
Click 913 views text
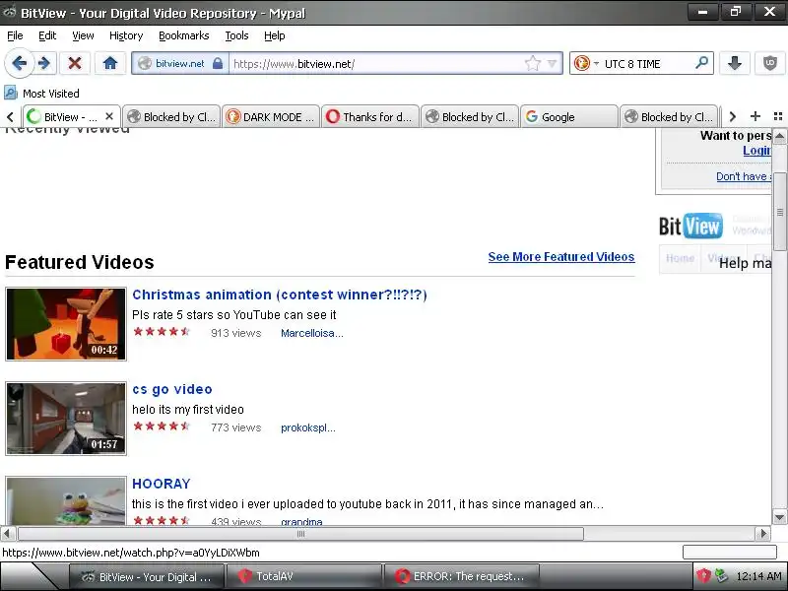click(x=236, y=333)
